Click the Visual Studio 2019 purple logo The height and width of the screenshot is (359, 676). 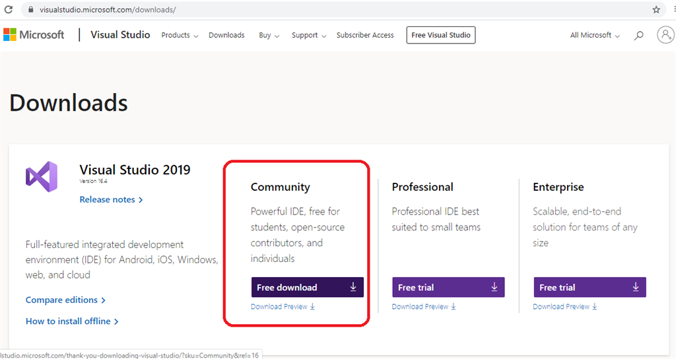pyautogui.click(x=42, y=177)
